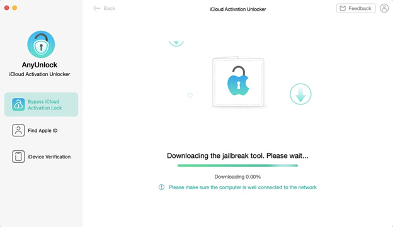Screen dimensions: 393x227
Task: Click the Downloading 0.00% status text
Action: point(237,177)
